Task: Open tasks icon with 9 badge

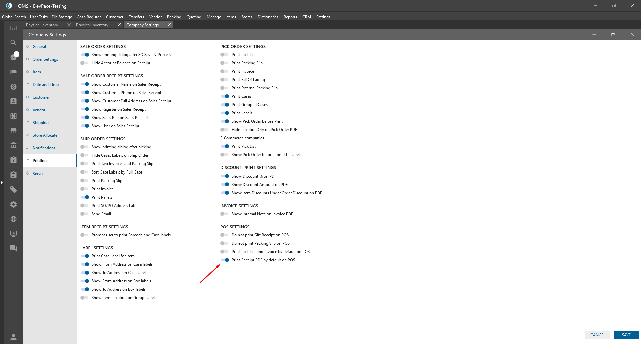Action: click(13, 57)
